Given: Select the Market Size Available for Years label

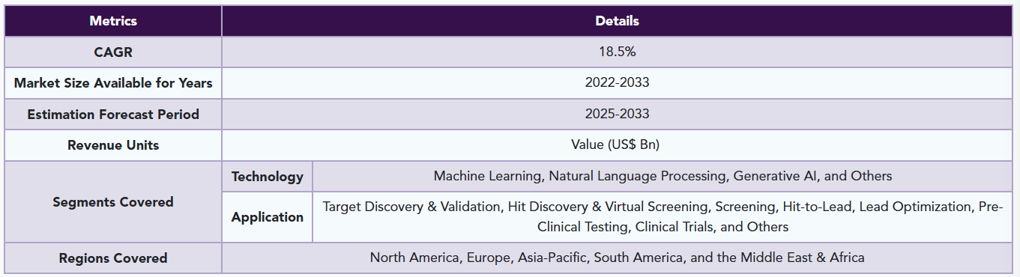Looking at the screenshot, I should [113, 83].
